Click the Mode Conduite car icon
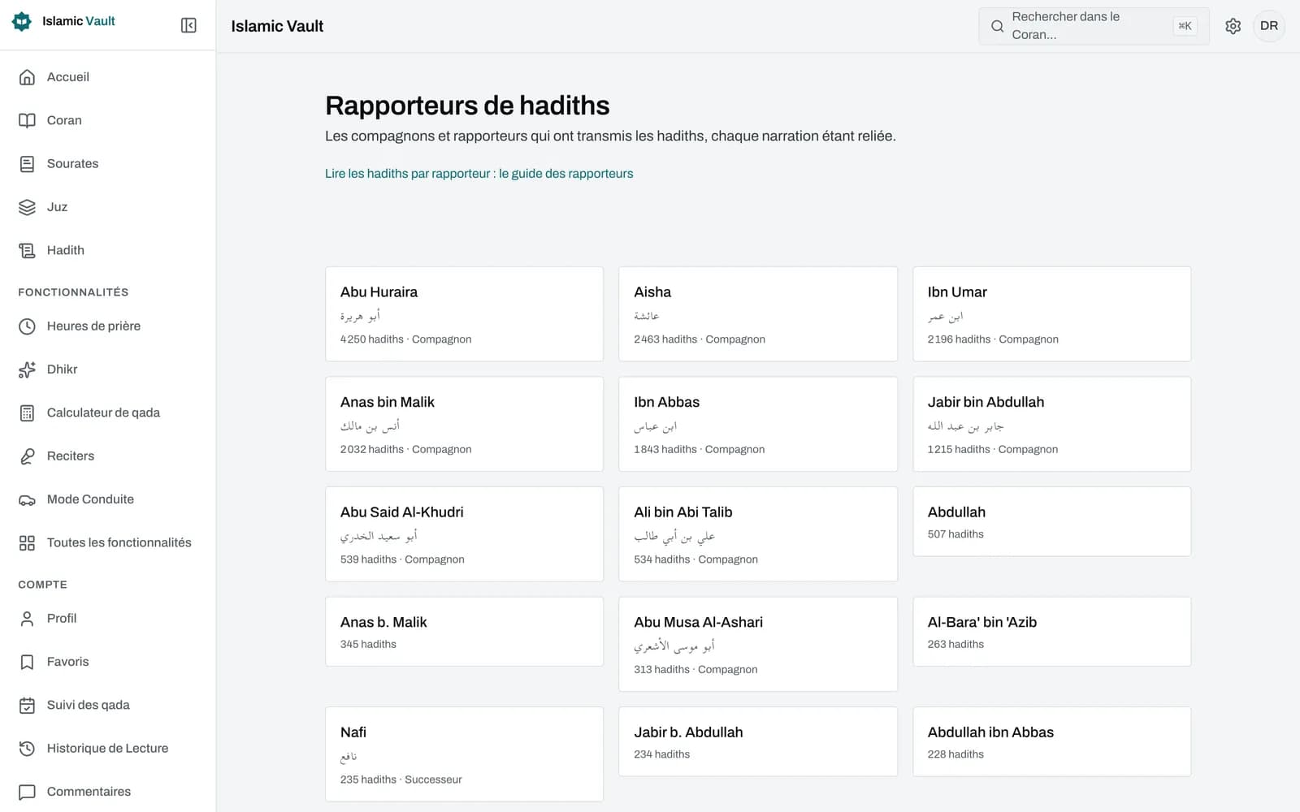The width and height of the screenshot is (1300, 812). click(x=27, y=499)
